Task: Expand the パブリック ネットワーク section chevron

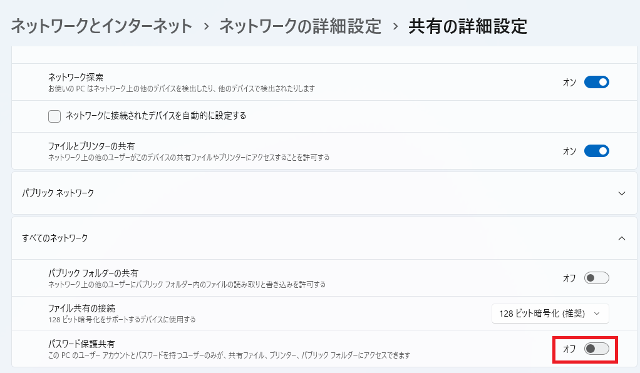Action: [622, 193]
